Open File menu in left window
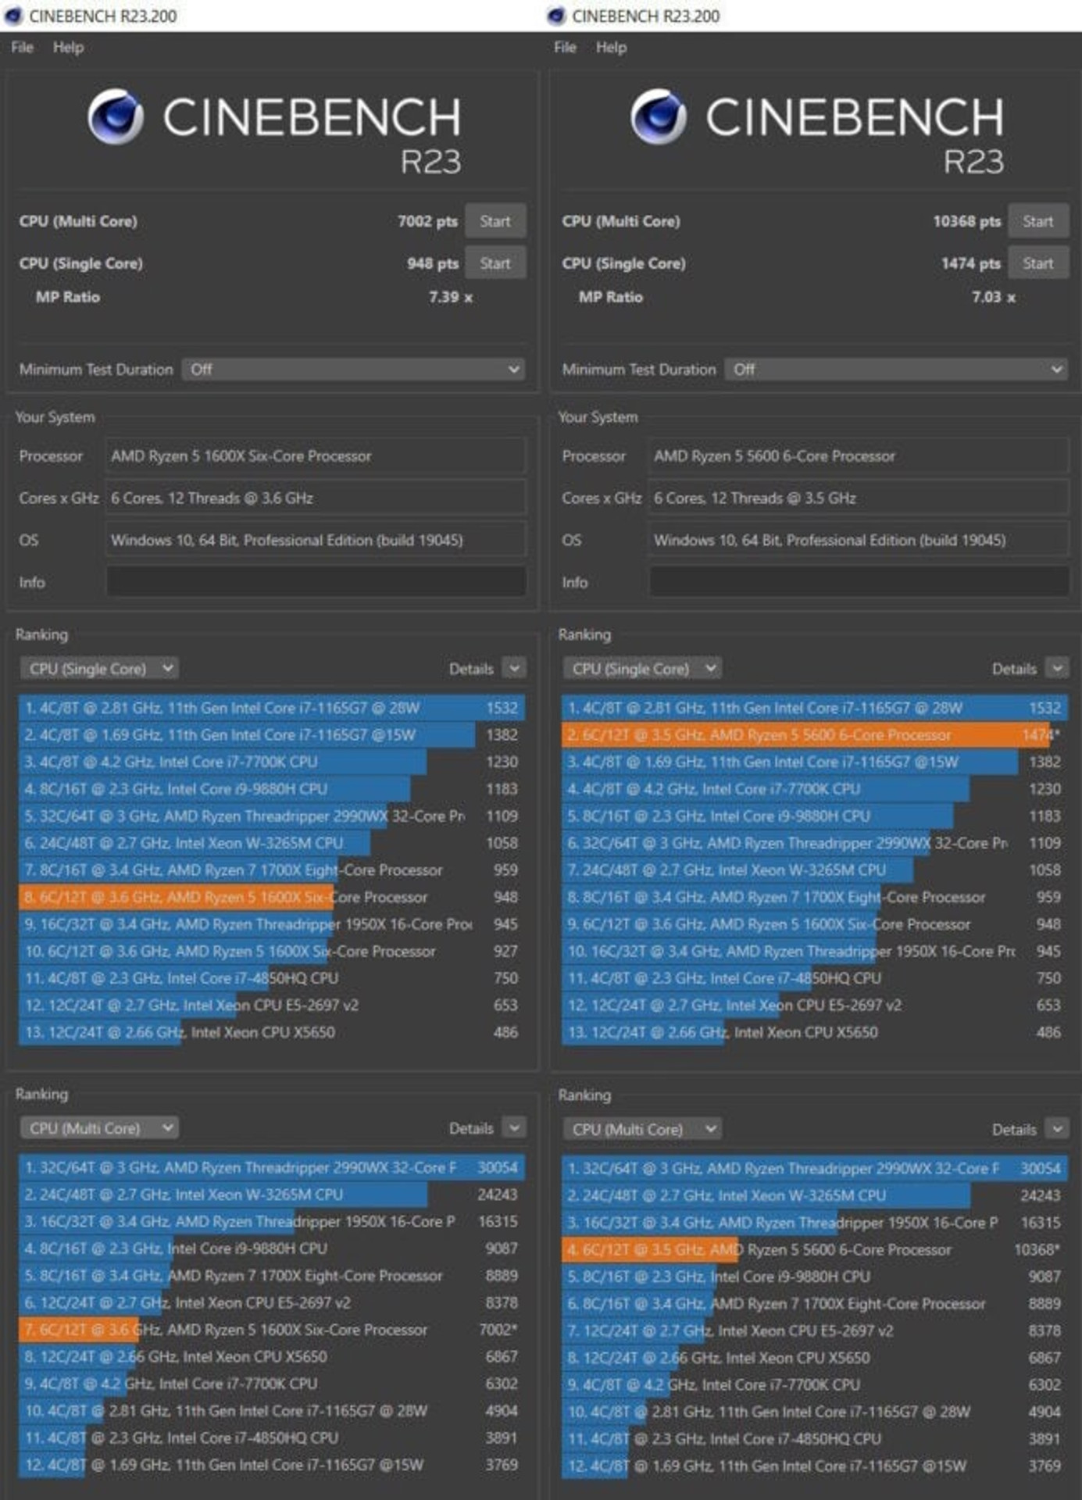Viewport: 1082px width, 1500px height. (22, 48)
